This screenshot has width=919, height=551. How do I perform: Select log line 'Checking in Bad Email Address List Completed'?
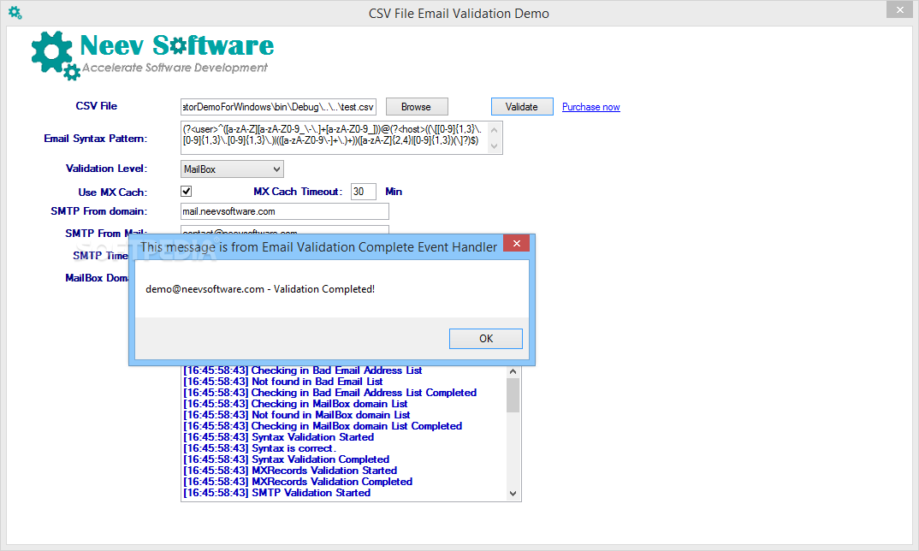pos(330,393)
